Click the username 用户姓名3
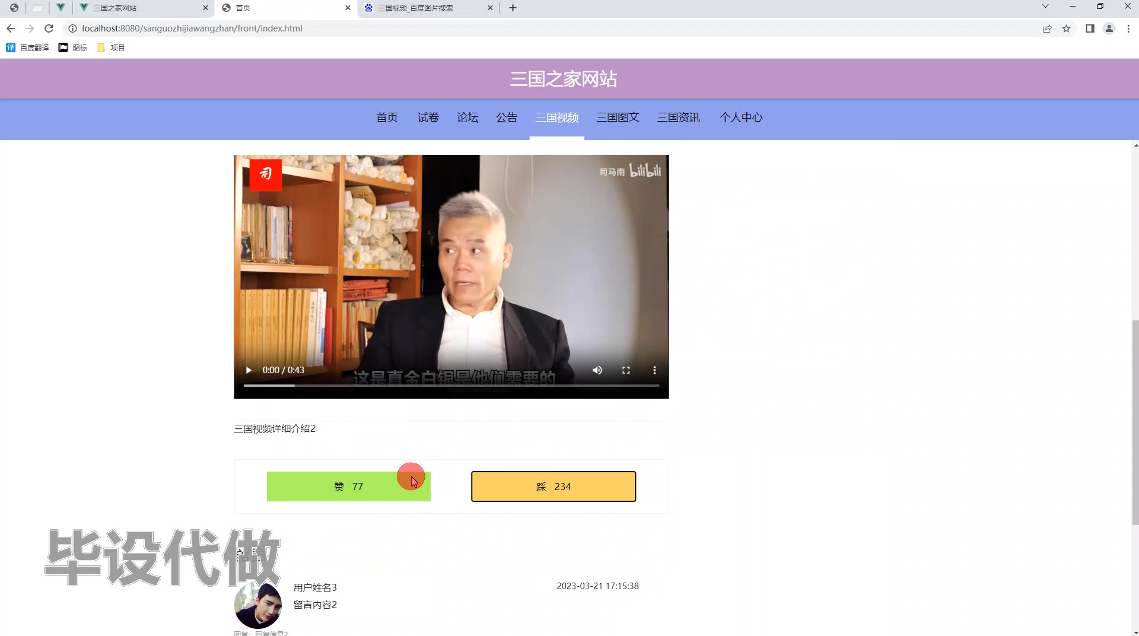The height and width of the screenshot is (636, 1139). point(315,587)
